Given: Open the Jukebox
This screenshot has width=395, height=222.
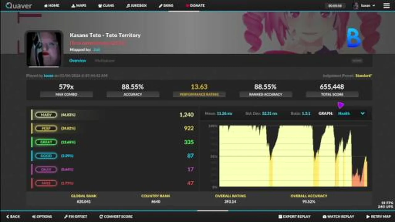Looking at the screenshot, I should click(136, 6).
